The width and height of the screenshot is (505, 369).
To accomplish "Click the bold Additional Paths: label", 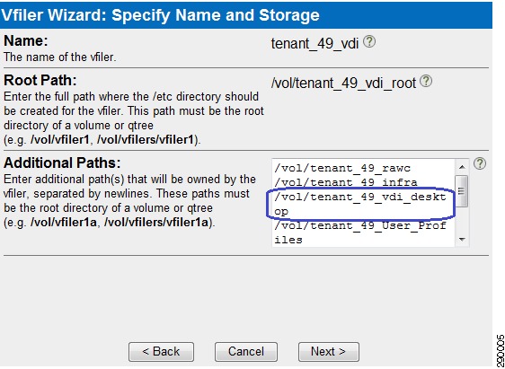I will (62, 163).
